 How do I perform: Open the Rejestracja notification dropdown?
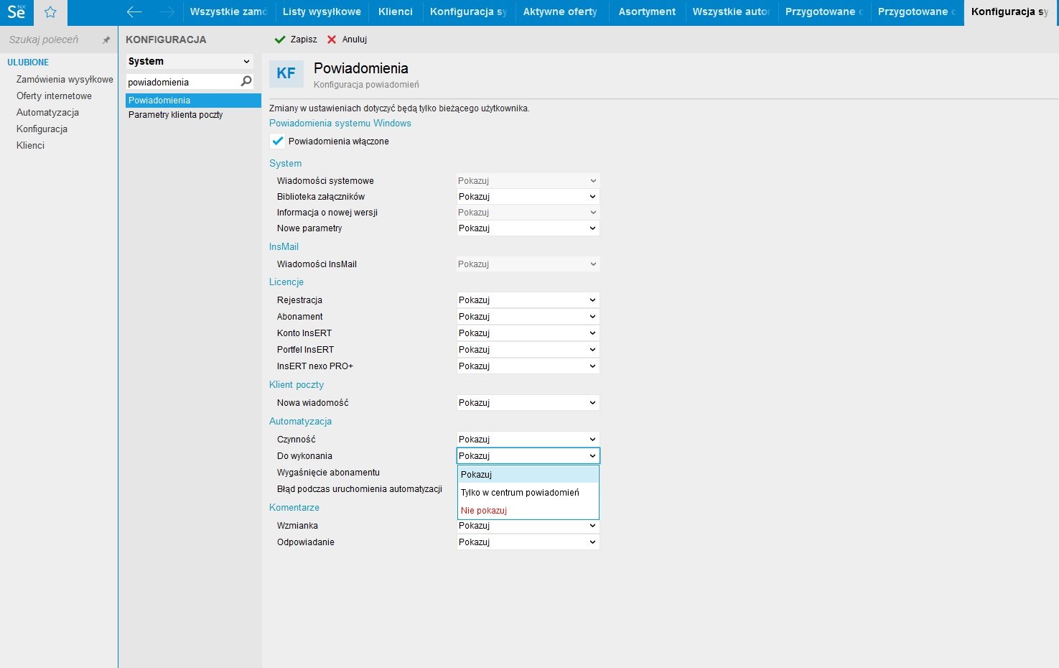coord(528,300)
